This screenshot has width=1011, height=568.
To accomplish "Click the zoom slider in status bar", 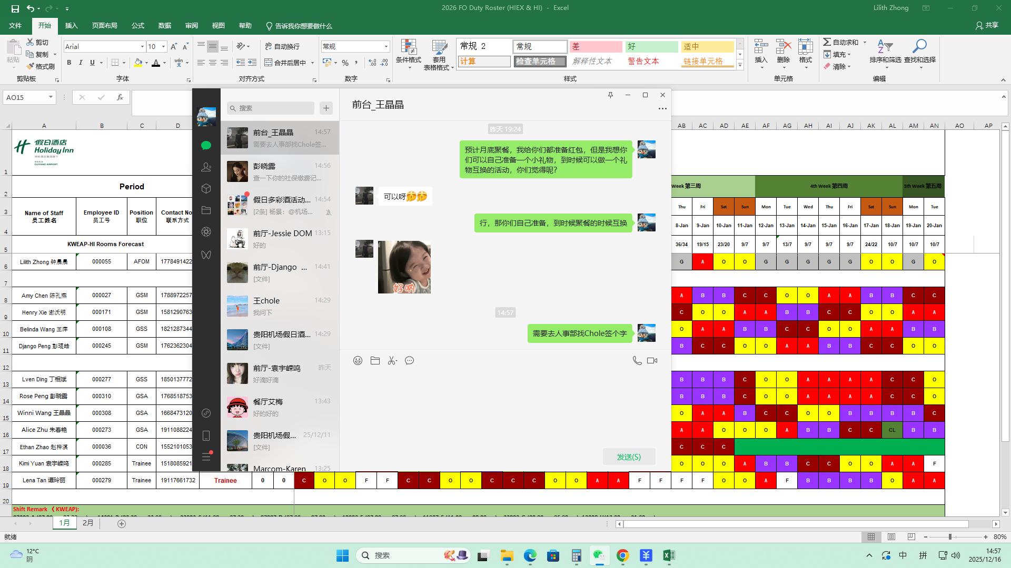I will tap(950, 537).
